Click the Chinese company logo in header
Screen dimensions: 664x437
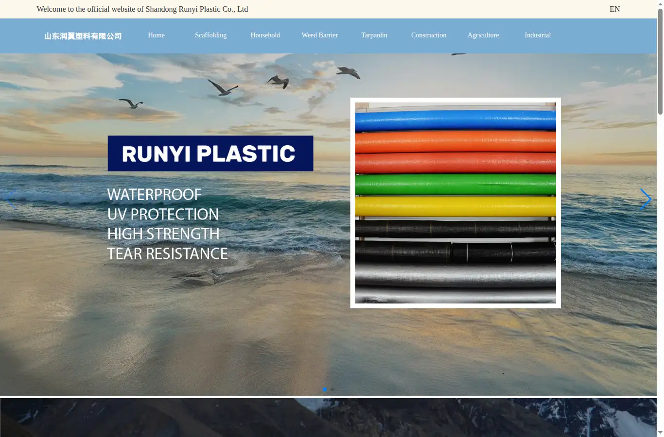tap(83, 36)
